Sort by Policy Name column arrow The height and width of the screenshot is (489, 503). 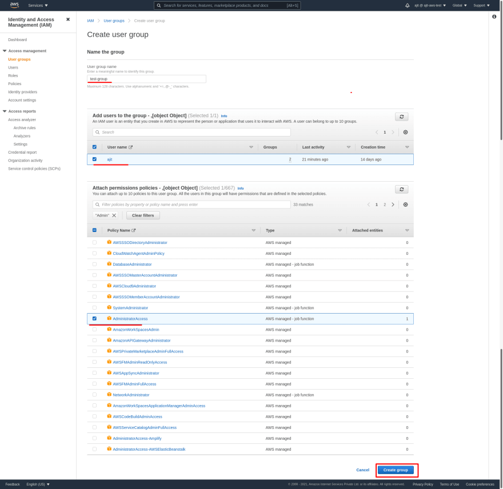pos(253,230)
